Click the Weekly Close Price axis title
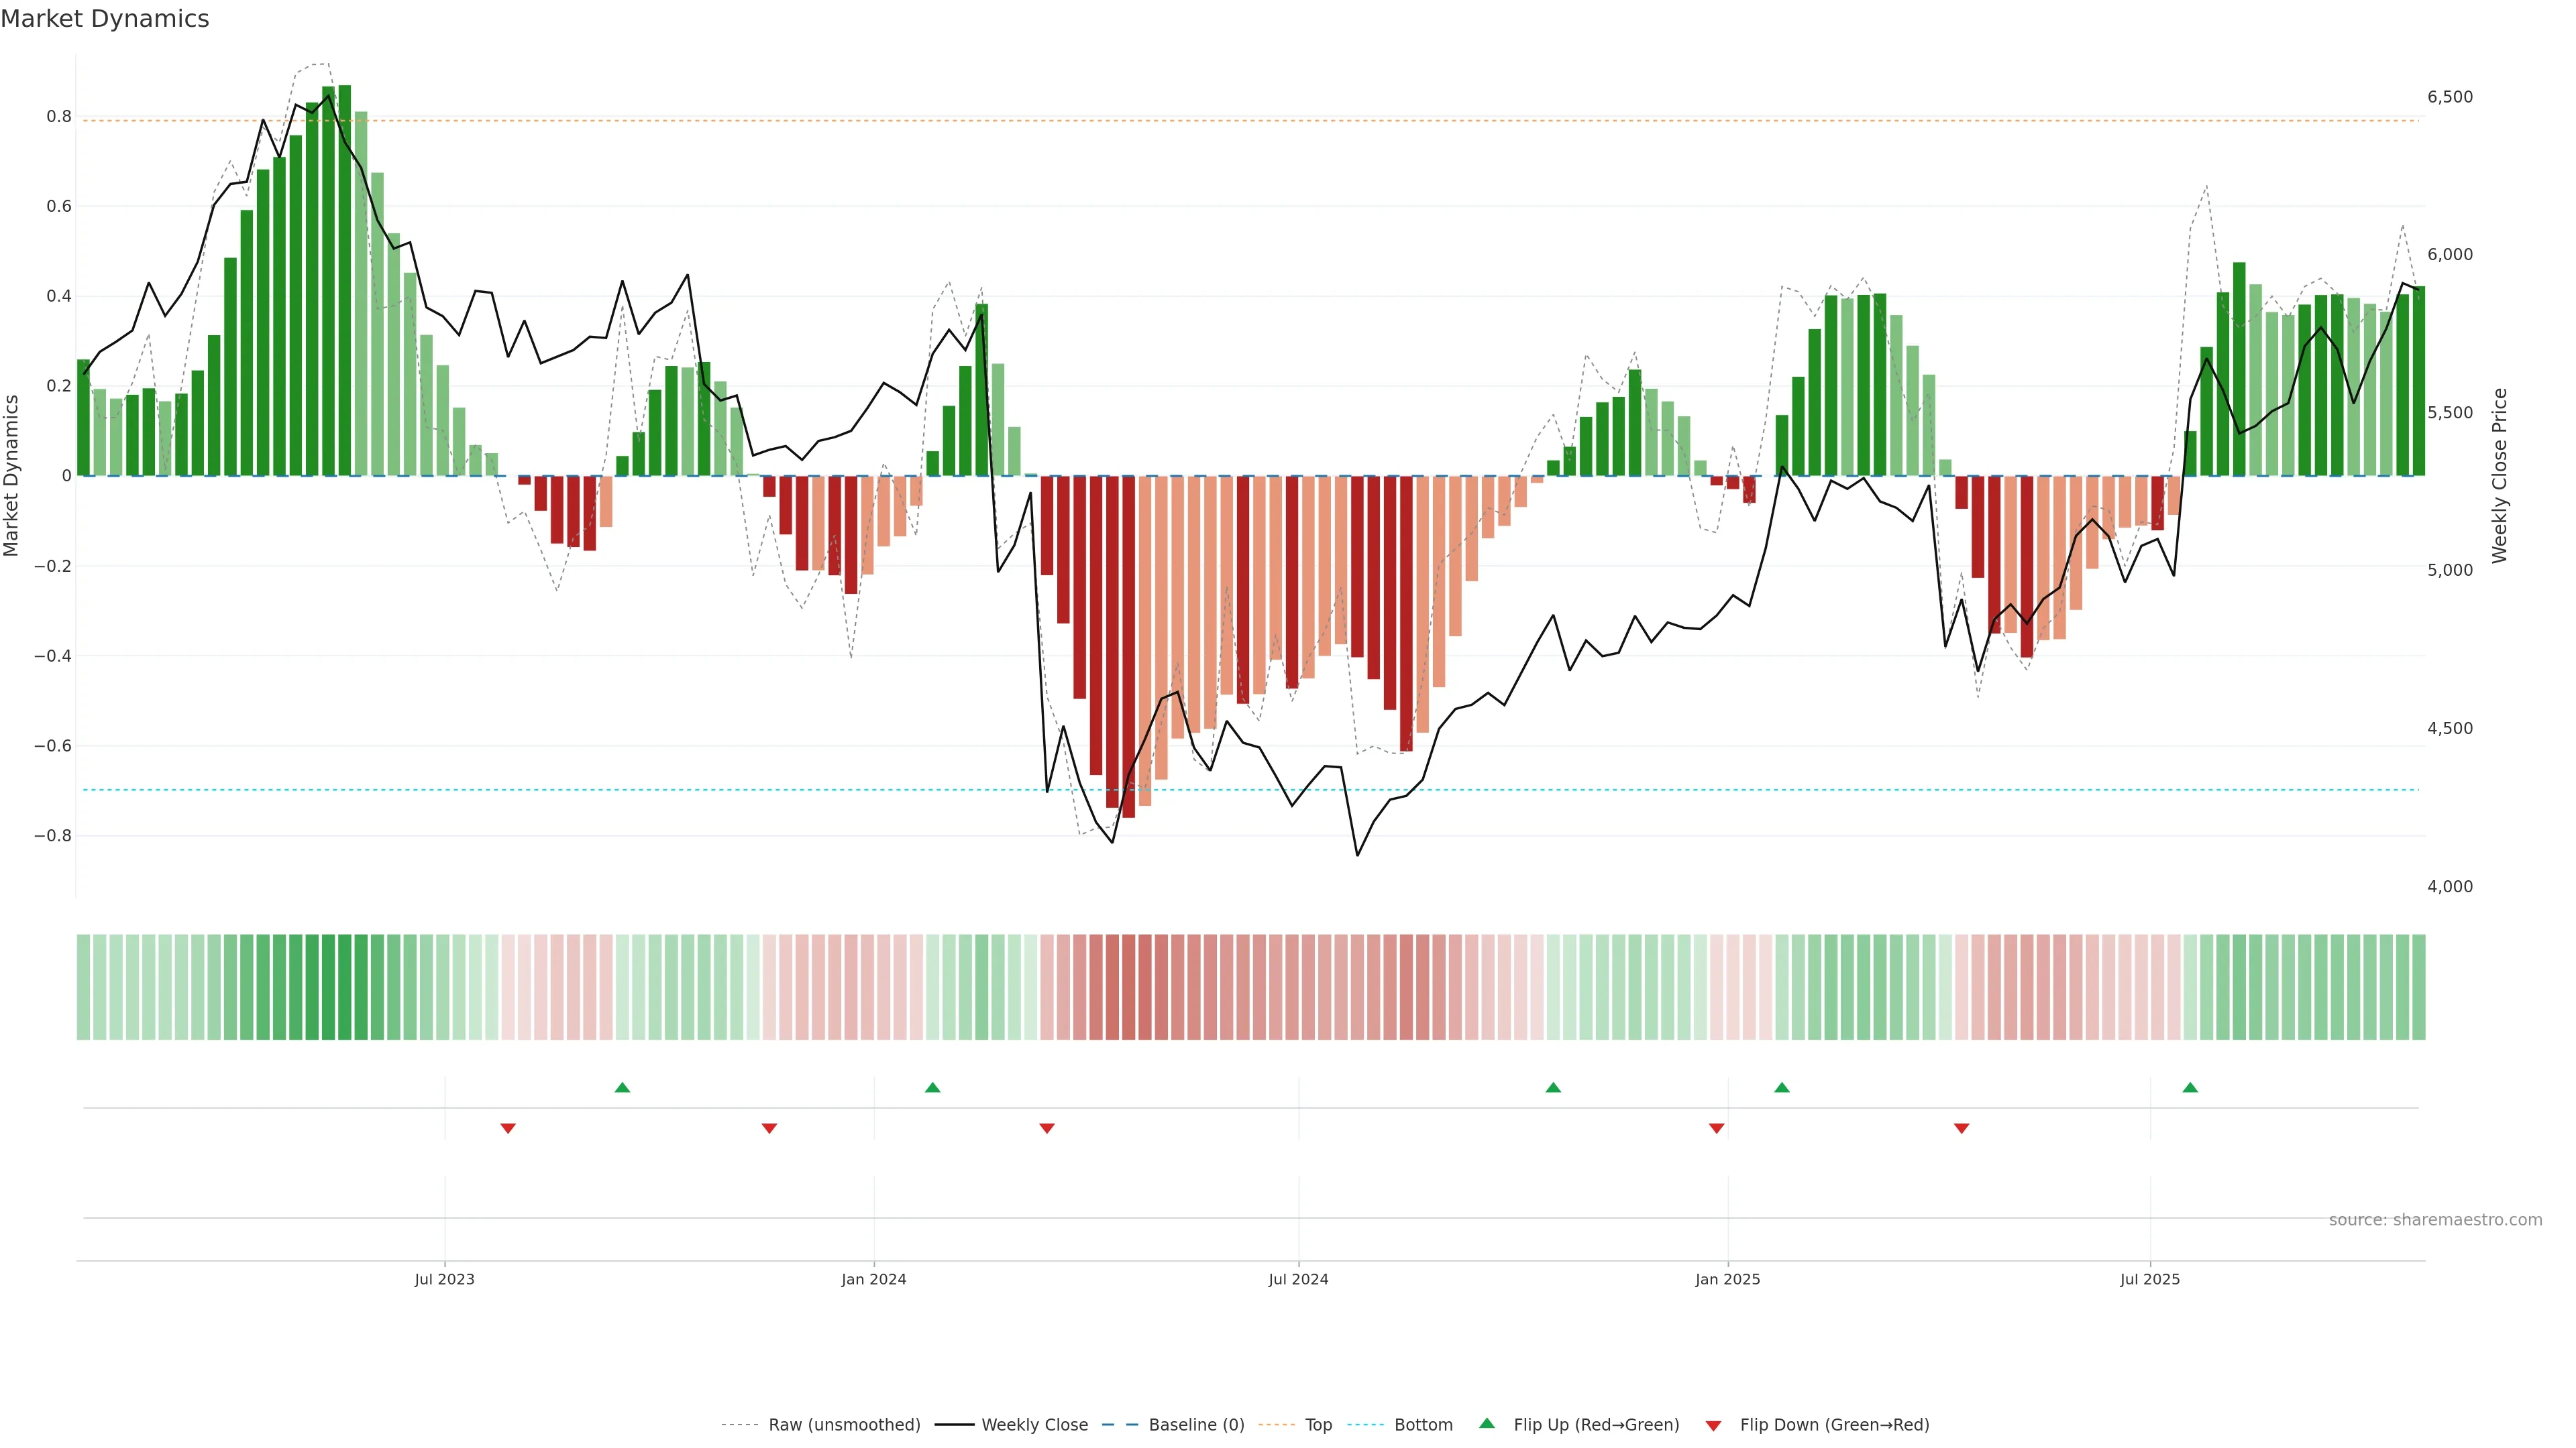The height and width of the screenshot is (1448, 2576). click(2500, 476)
